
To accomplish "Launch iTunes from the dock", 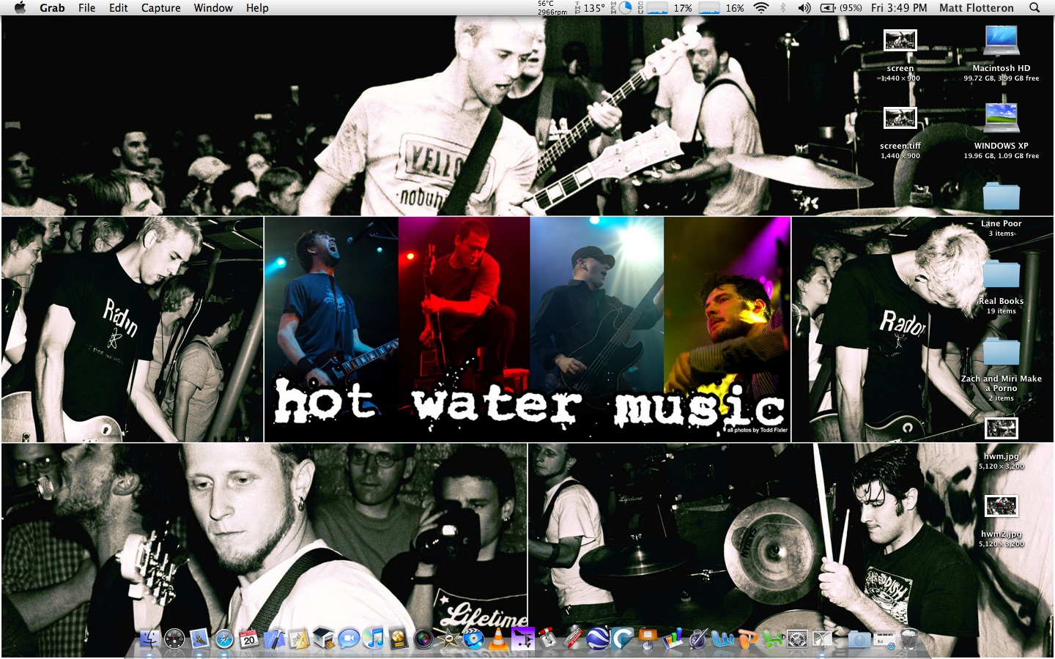I will coord(373,639).
